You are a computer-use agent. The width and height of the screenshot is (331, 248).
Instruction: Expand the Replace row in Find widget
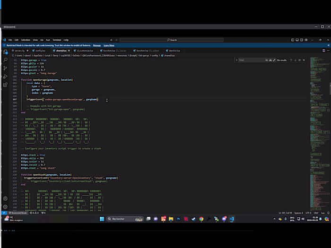(x=236, y=60)
